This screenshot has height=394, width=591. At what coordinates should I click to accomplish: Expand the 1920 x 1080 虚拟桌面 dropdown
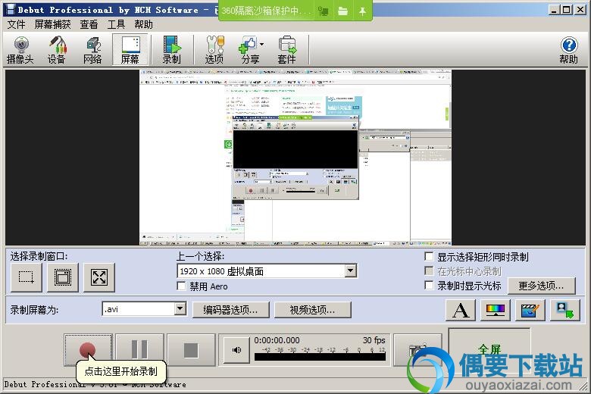point(351,270)
